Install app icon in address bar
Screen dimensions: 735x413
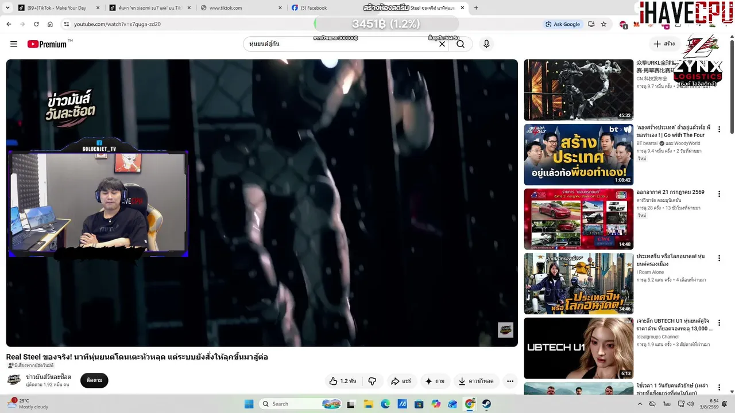pos(591,24)
